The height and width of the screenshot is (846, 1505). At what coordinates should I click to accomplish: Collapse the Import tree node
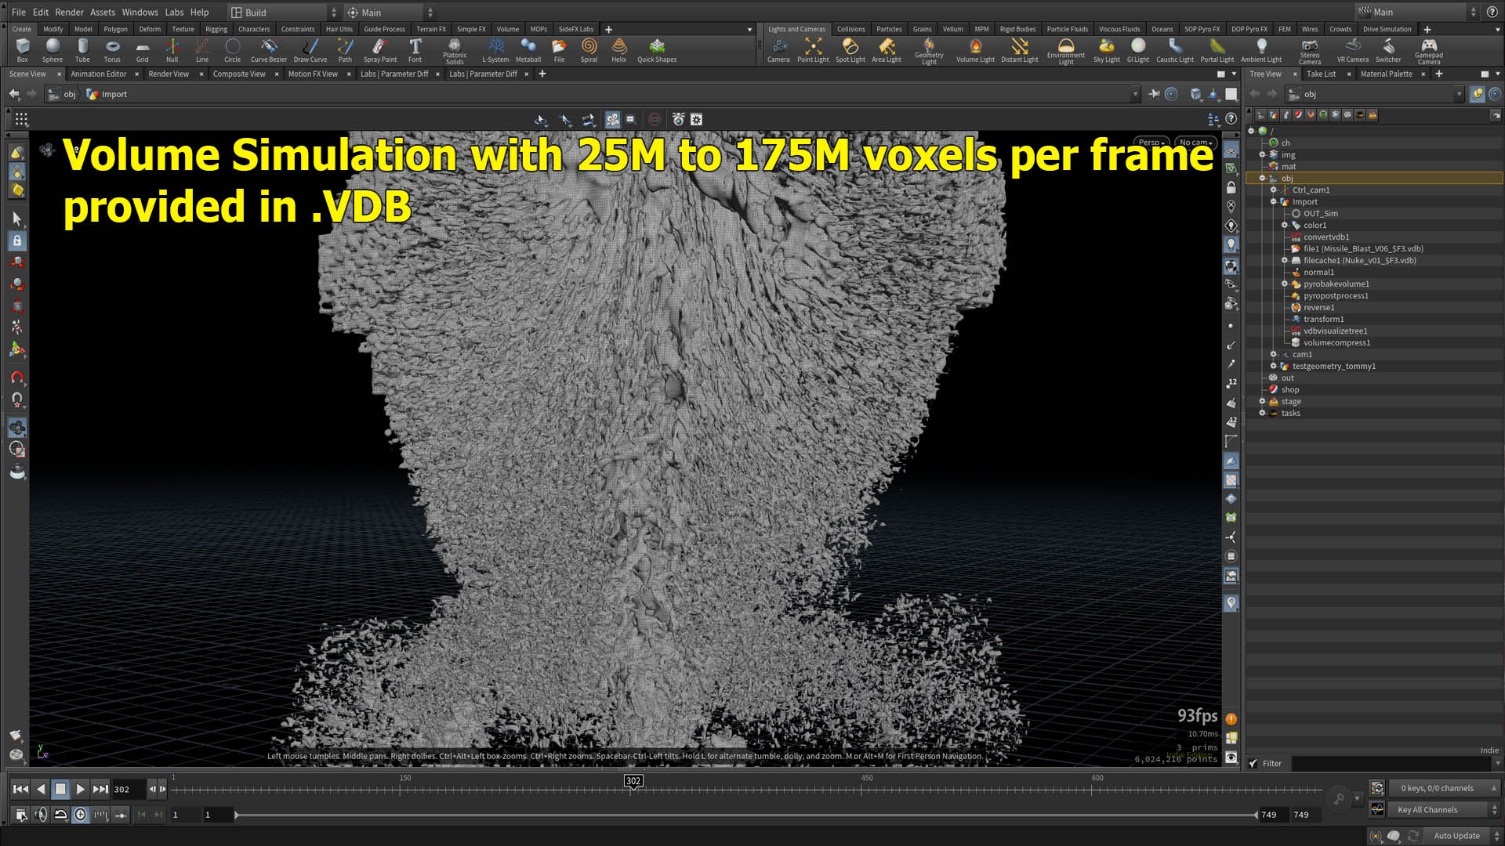1273,201
